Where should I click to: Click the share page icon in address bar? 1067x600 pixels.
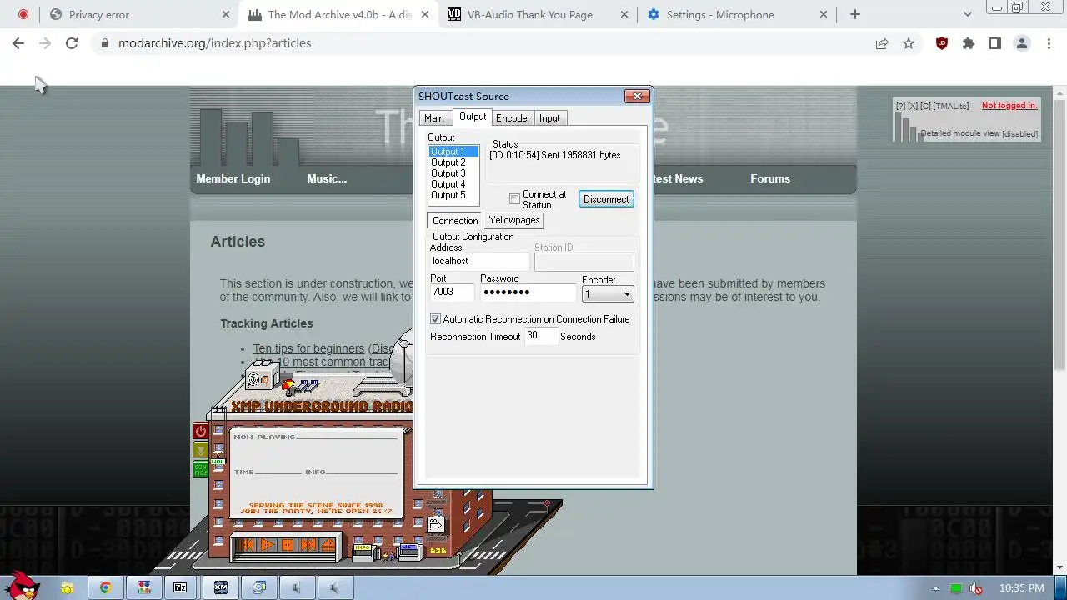point(882,43)
